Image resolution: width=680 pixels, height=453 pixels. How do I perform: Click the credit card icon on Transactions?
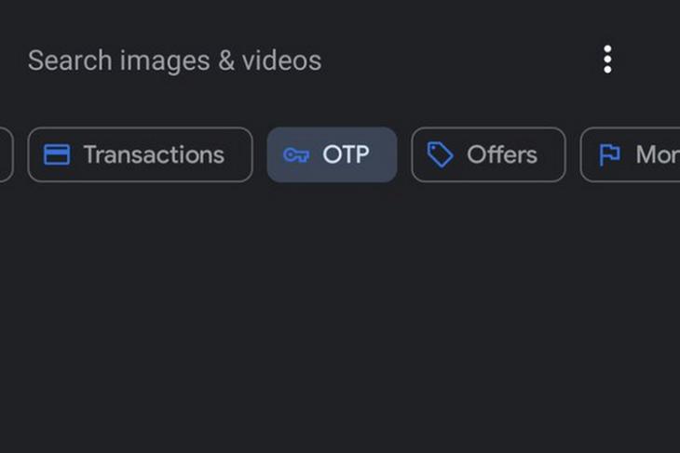pyautogui.click(x=57, y=154)
